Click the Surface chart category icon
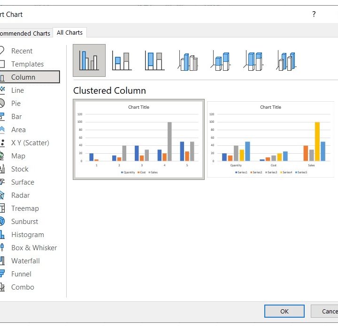The image size is (338, 328). click(2, 182)
